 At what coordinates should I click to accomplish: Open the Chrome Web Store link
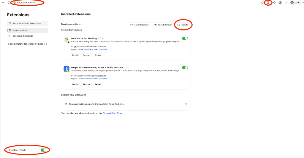click(113, 113)
